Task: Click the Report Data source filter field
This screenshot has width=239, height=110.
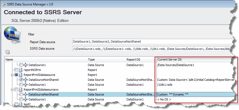Action: 153,41
